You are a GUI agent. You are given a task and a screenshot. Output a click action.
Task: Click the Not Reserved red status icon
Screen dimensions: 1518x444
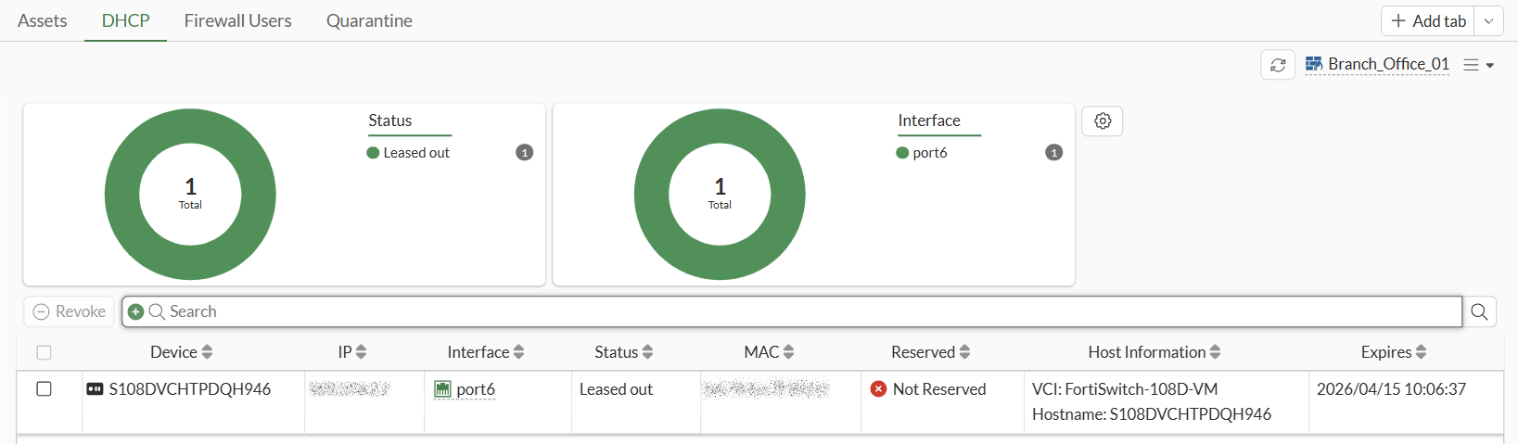878,389
